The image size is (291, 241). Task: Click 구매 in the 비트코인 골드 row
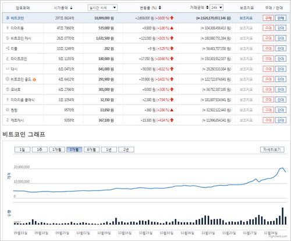268,79
